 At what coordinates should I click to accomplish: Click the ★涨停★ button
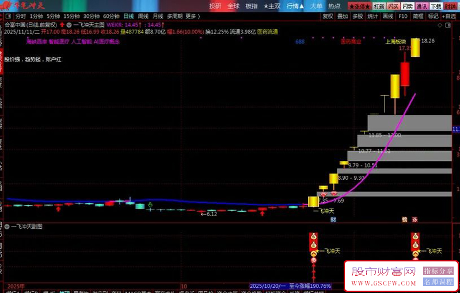[359, 6]
